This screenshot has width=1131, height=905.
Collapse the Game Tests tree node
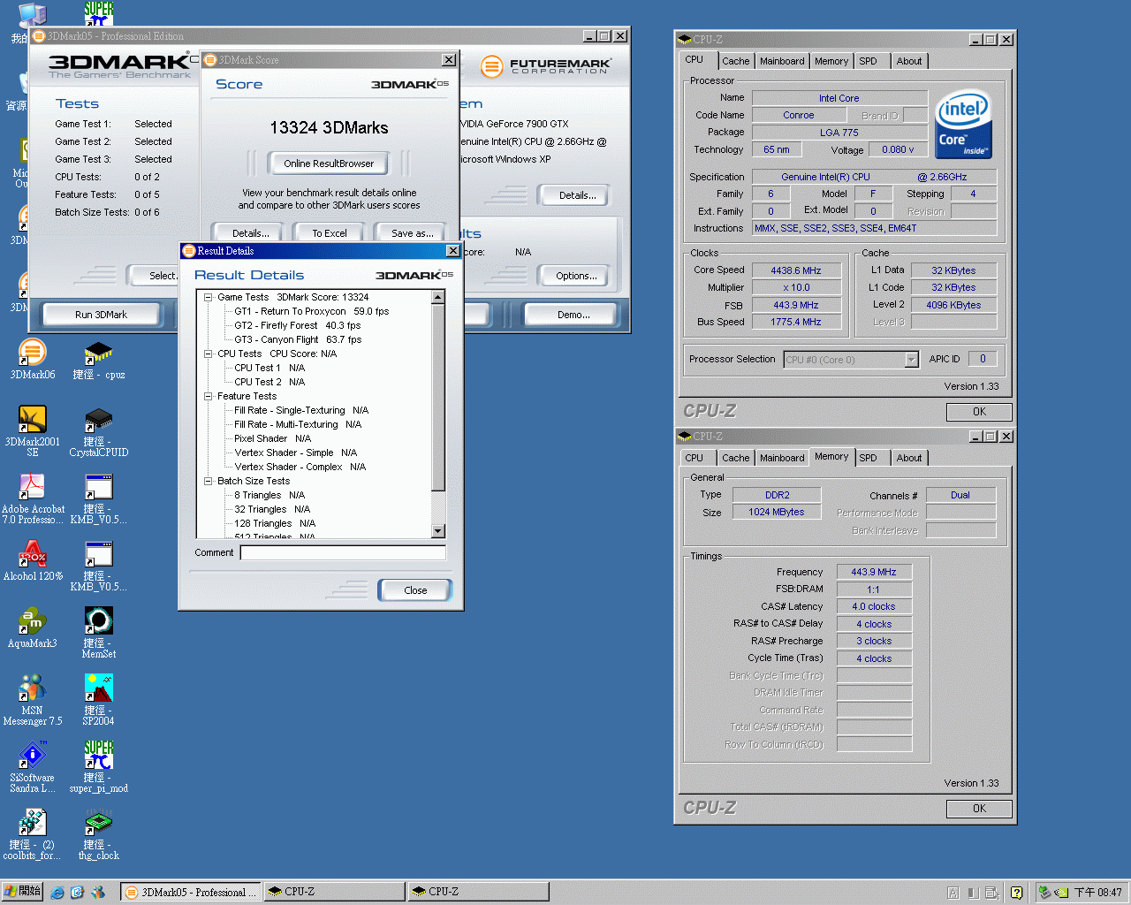coord(209,298)
